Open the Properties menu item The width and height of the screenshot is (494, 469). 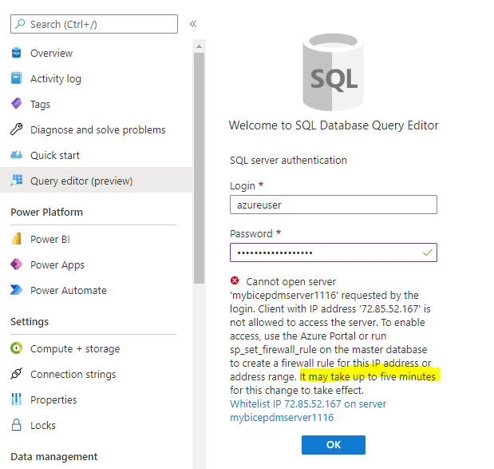click(53, 400)
